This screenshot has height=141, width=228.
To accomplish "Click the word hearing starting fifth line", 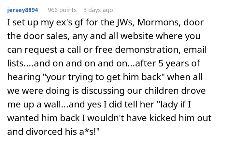I will [x=24, y=77].
